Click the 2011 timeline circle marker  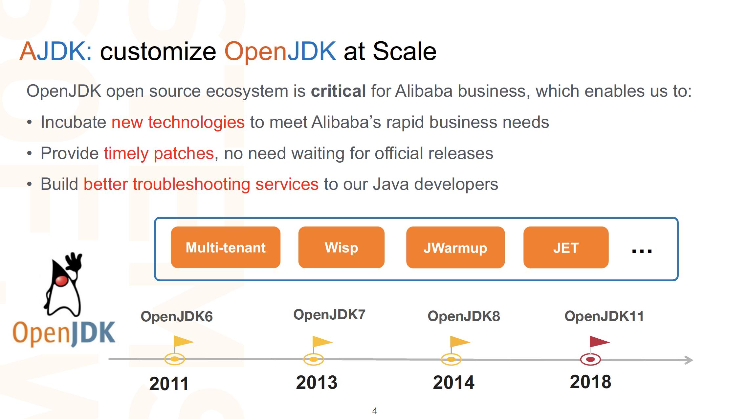pos(175,359)
